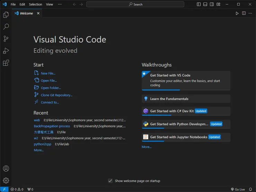Expand More recent items link
Screen dimensions: 256x192
click(39, 150)
